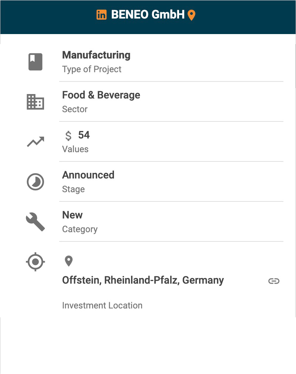The width and height of the screenshot is (296, 374).
Task: Click the bookmark icon for Type of Project
Action: 36,62
